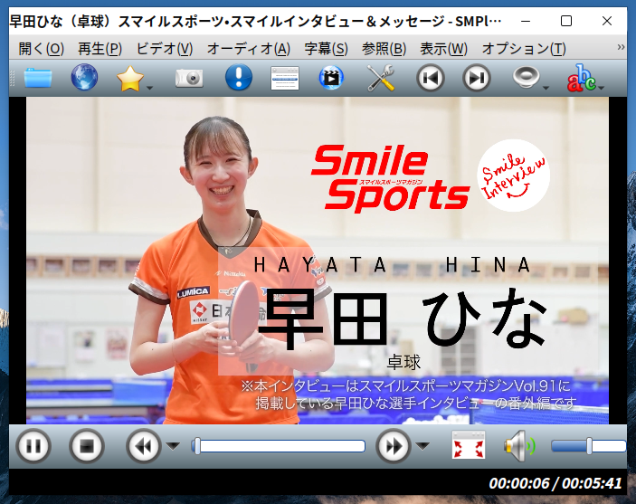Fast forward the video
The height and width of the screenshot is (504, 636).
(393, 446)
